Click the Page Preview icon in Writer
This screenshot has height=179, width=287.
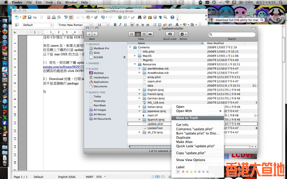coord(59,18)
